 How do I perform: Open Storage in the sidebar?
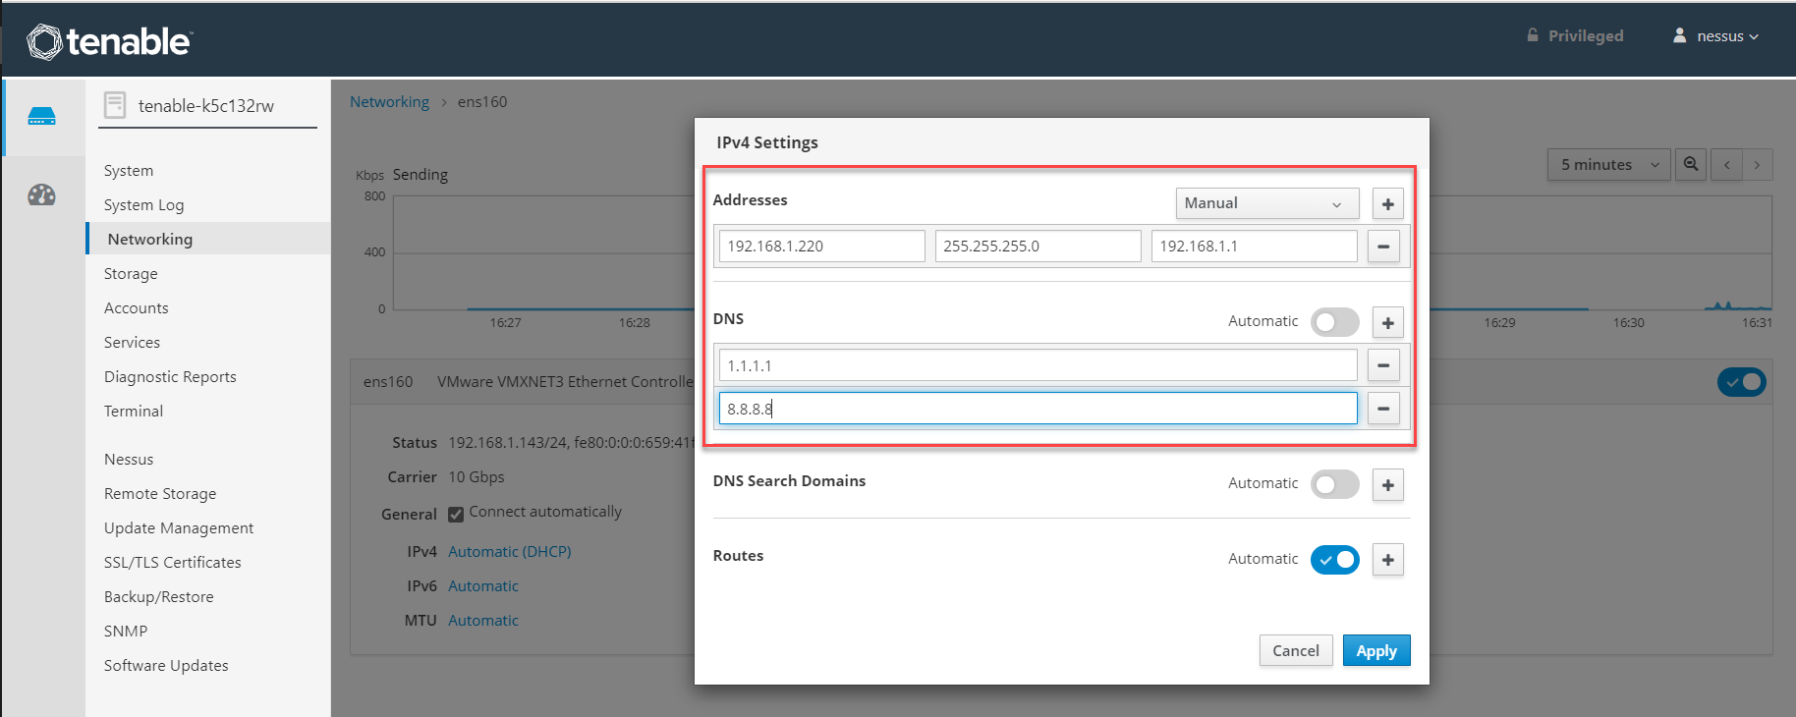point(131,274)
